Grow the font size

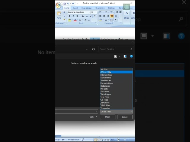[x=85, y=20]
